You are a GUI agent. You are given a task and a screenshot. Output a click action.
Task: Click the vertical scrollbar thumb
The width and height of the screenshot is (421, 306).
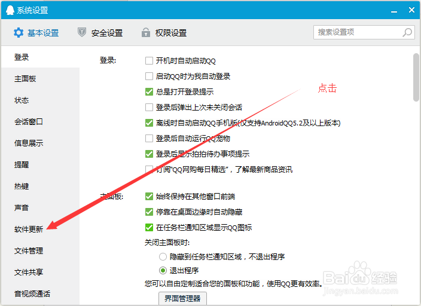[x=416, y=77]
